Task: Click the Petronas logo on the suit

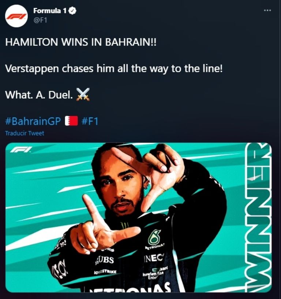Action: [155, 240]
